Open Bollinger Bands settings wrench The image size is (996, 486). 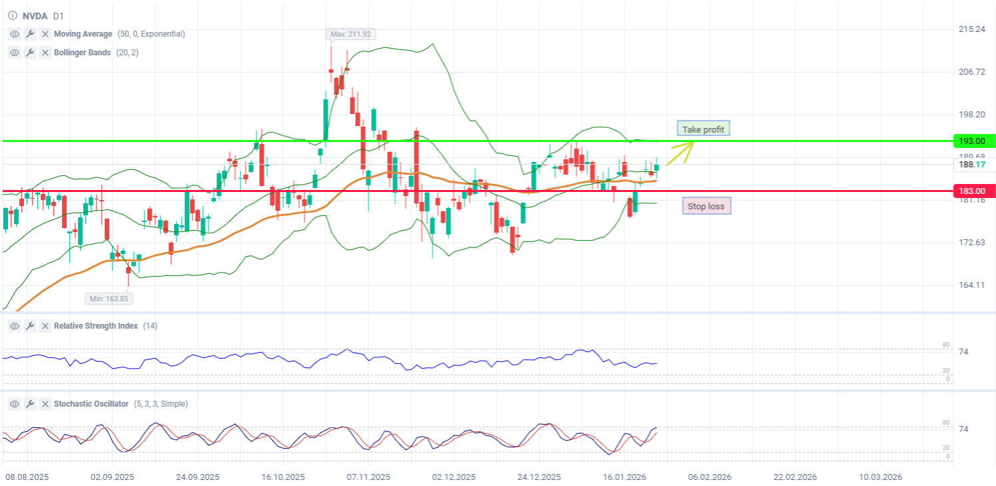(30, 53)
